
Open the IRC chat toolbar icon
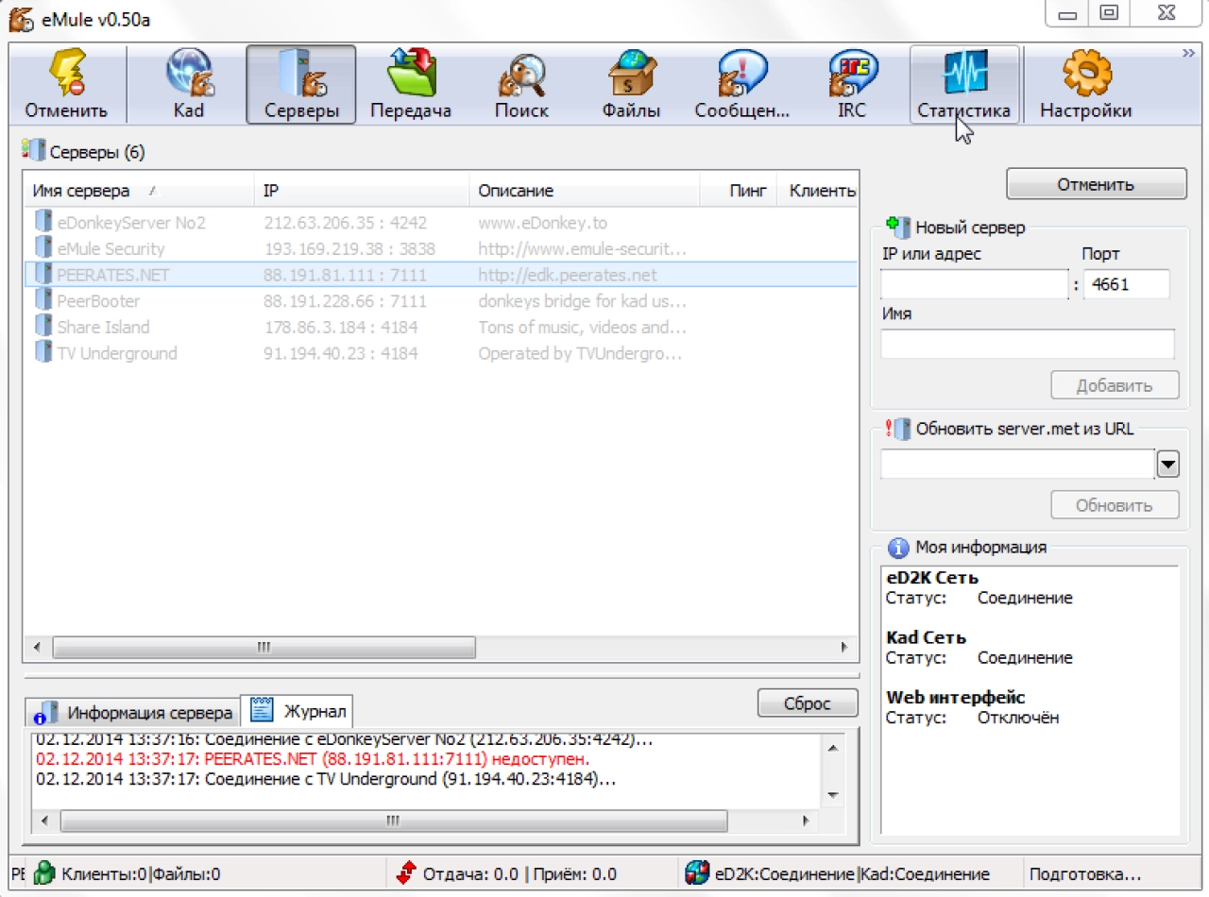click(853, 74)
